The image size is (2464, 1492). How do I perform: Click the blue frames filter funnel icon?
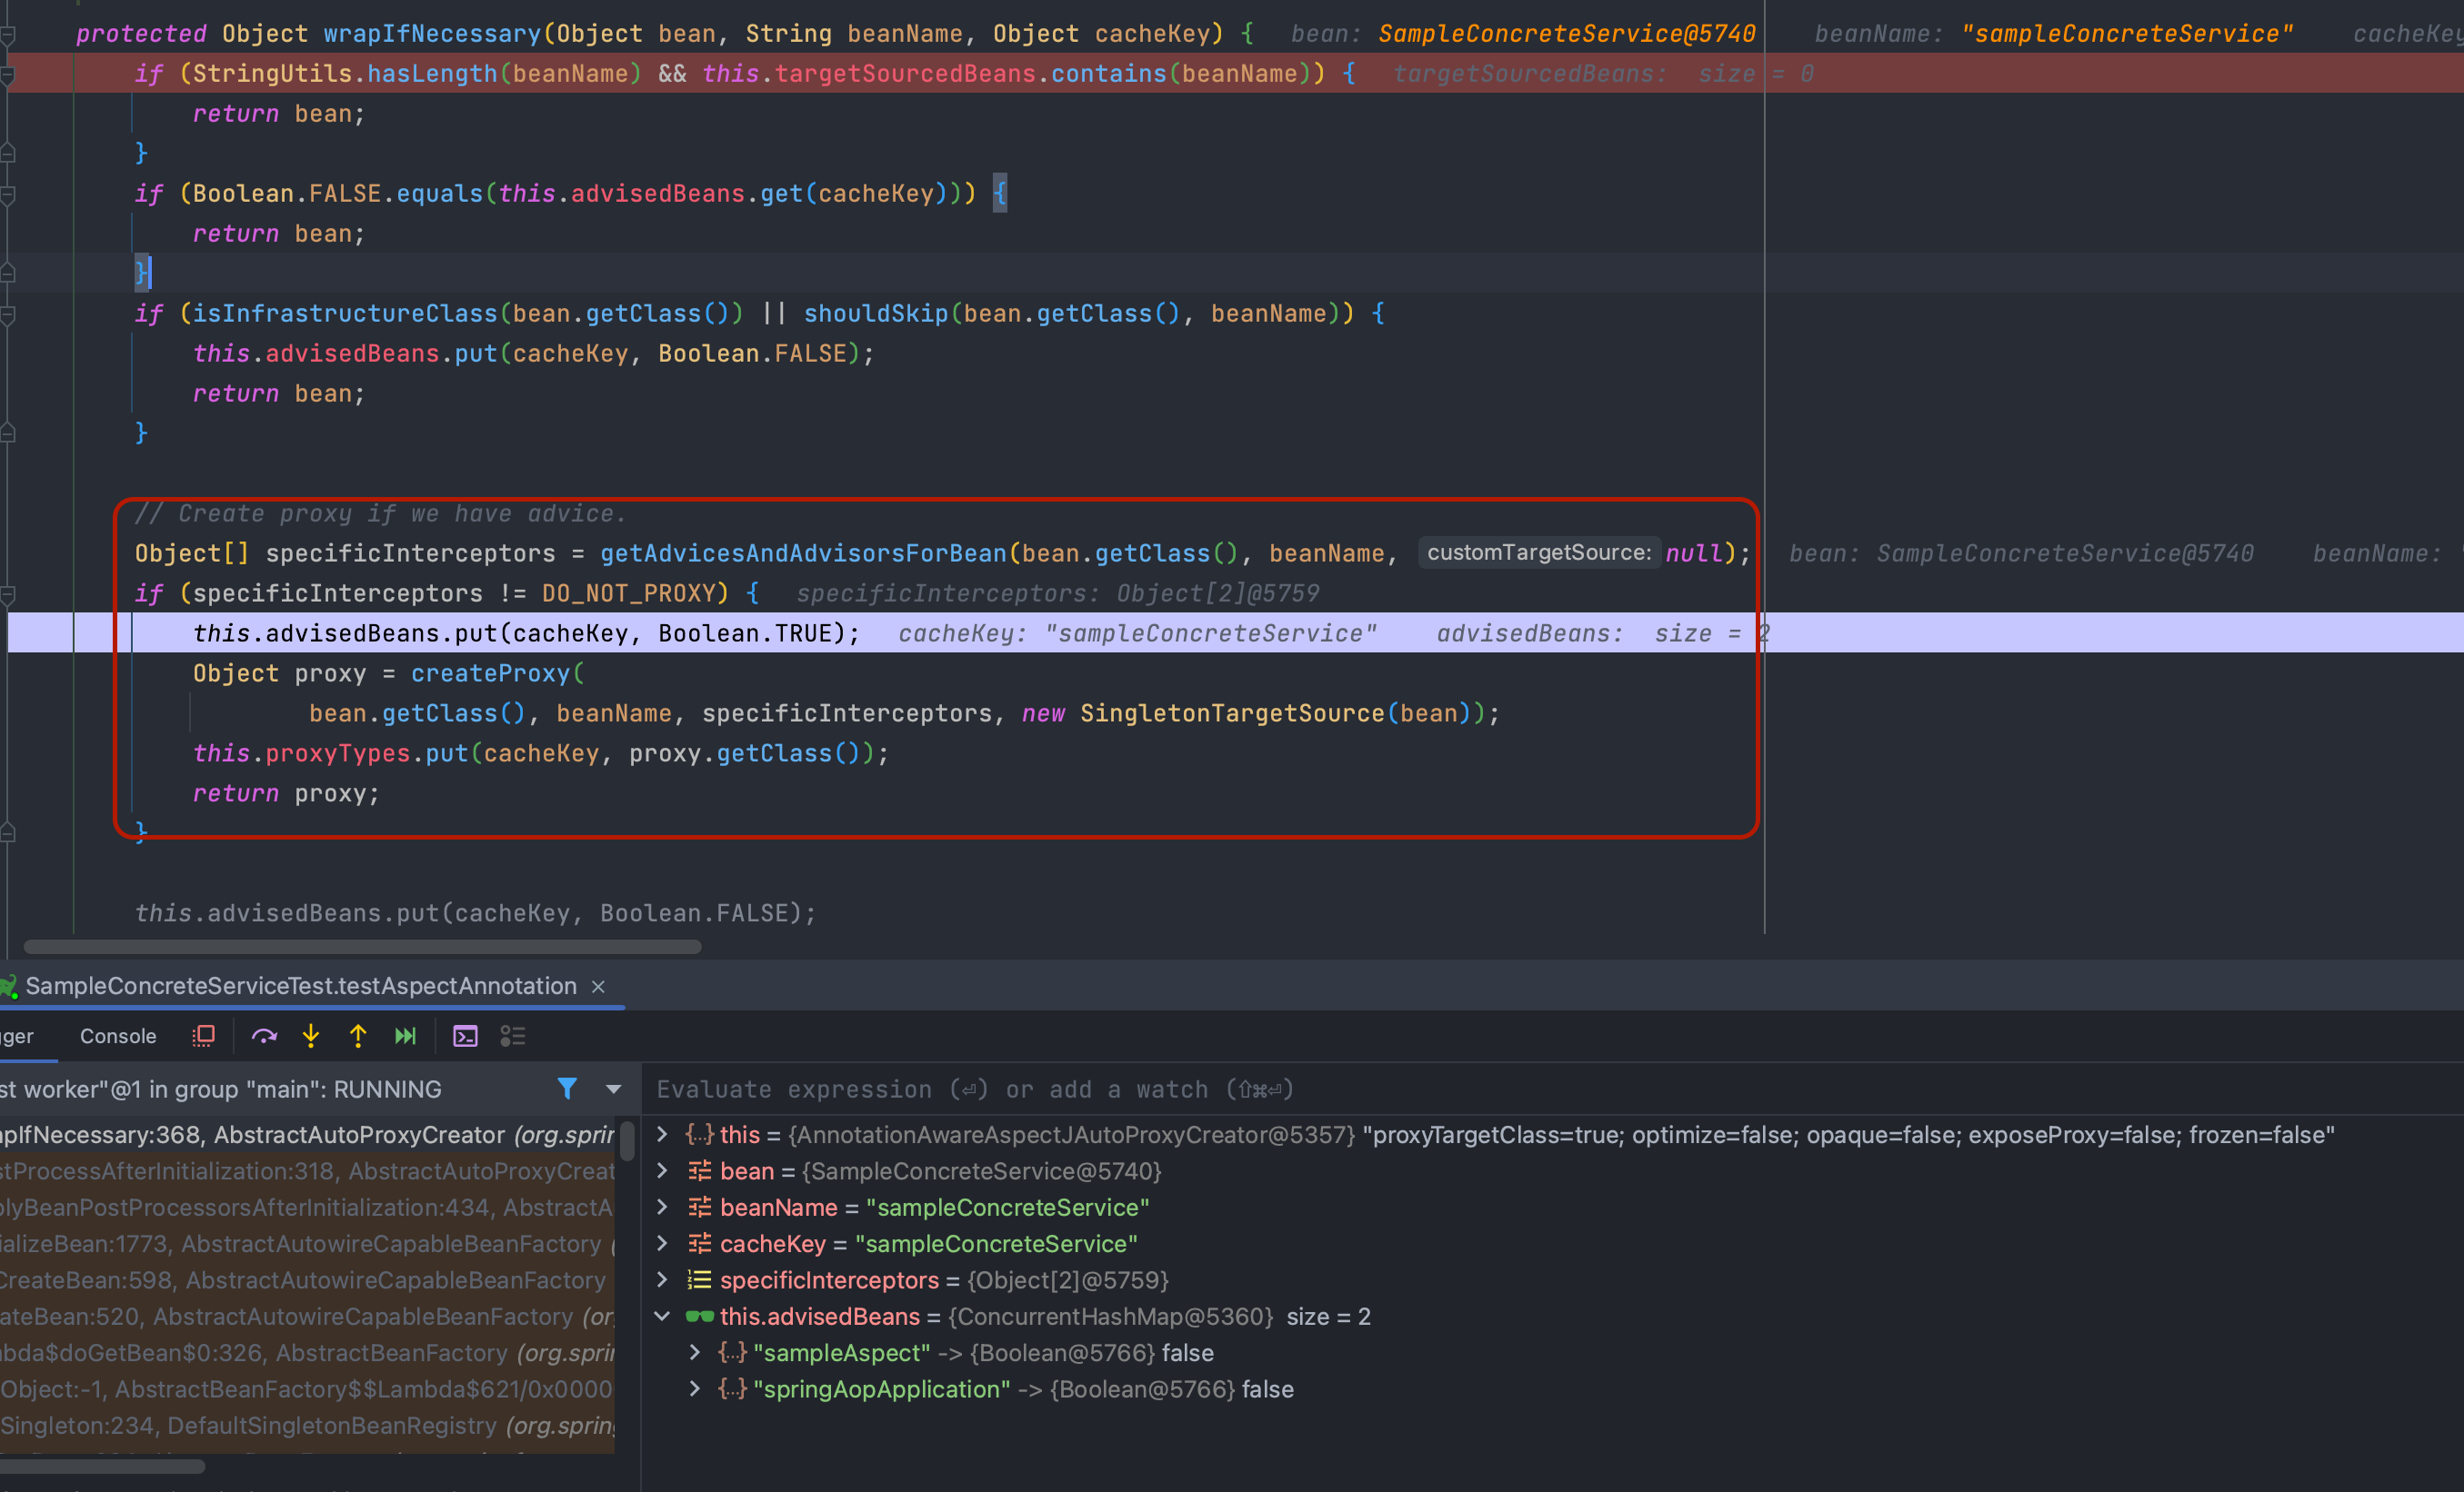[567, 1089]
